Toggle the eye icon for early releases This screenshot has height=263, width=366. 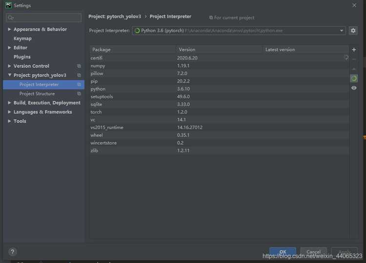(354, 88)
